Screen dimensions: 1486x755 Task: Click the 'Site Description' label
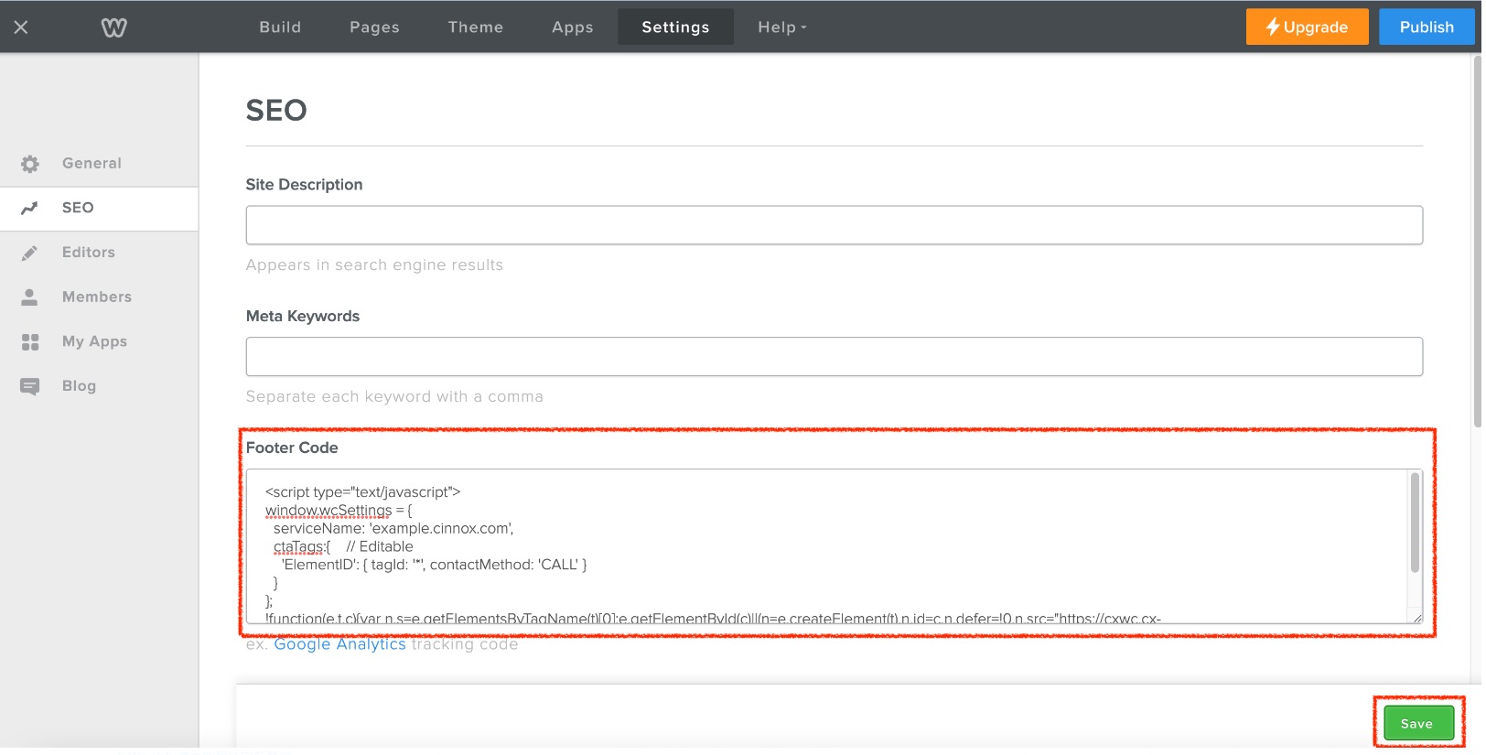[304, 185]
